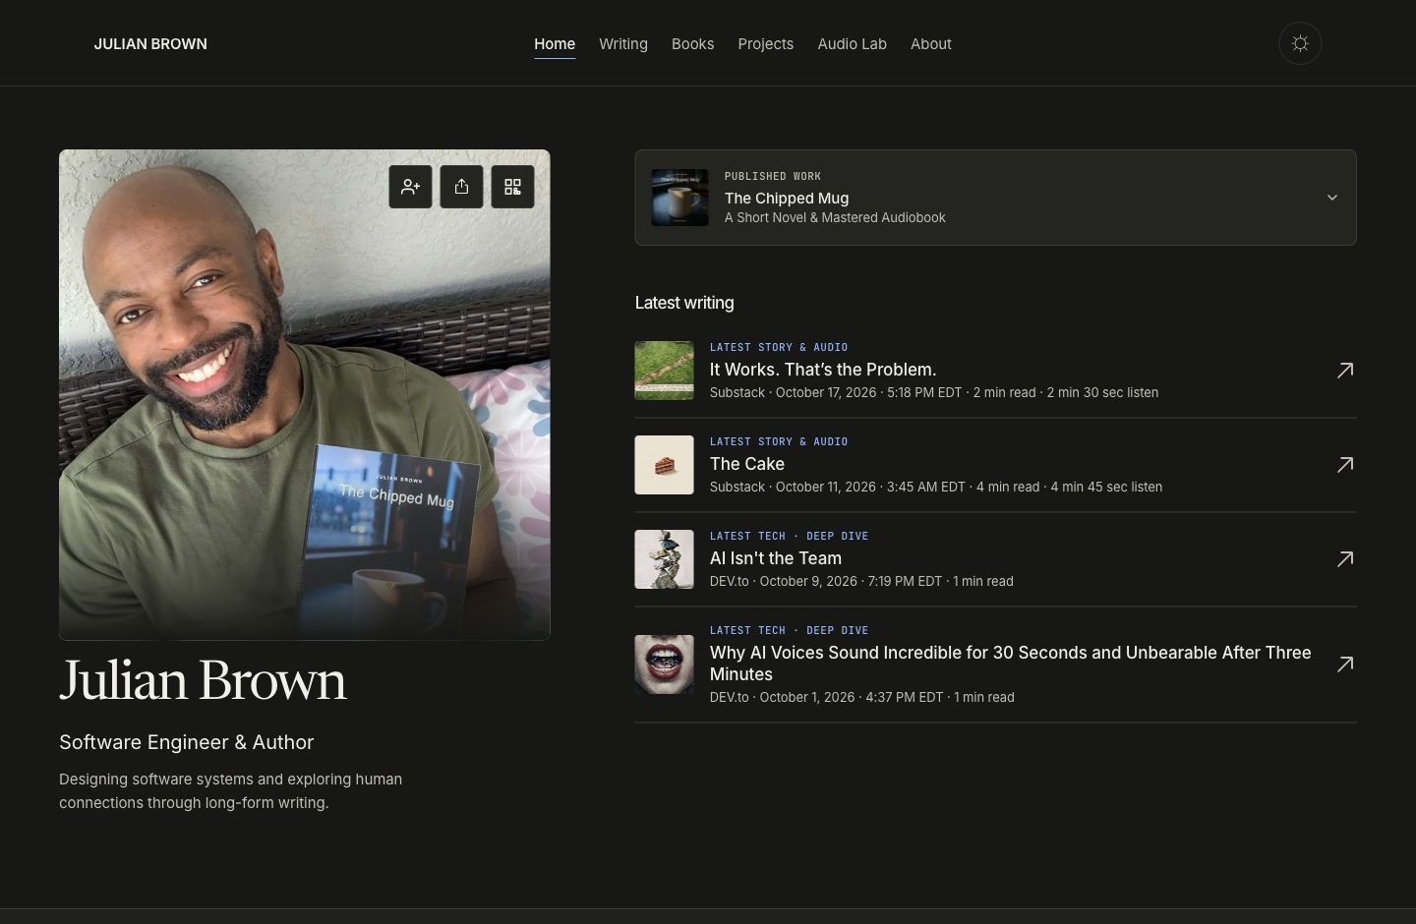The width and height of the screenshot is (1416, 924).
Task: Toggle the light/dark theme sun icon
Action: (1300, 43)
